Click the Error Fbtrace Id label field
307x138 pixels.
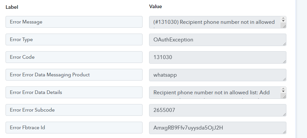(x=74, y=128)
